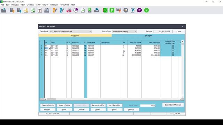
Task: Open the VIEW menu
Action: [23, 5]
